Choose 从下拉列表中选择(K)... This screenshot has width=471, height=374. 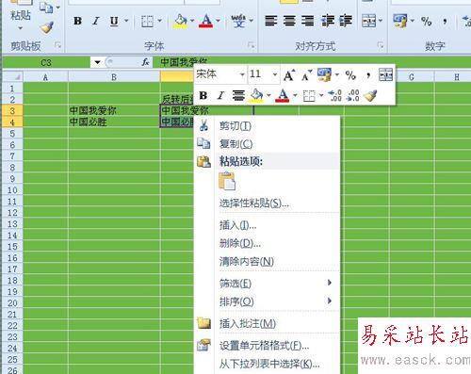tap(267, 364)
